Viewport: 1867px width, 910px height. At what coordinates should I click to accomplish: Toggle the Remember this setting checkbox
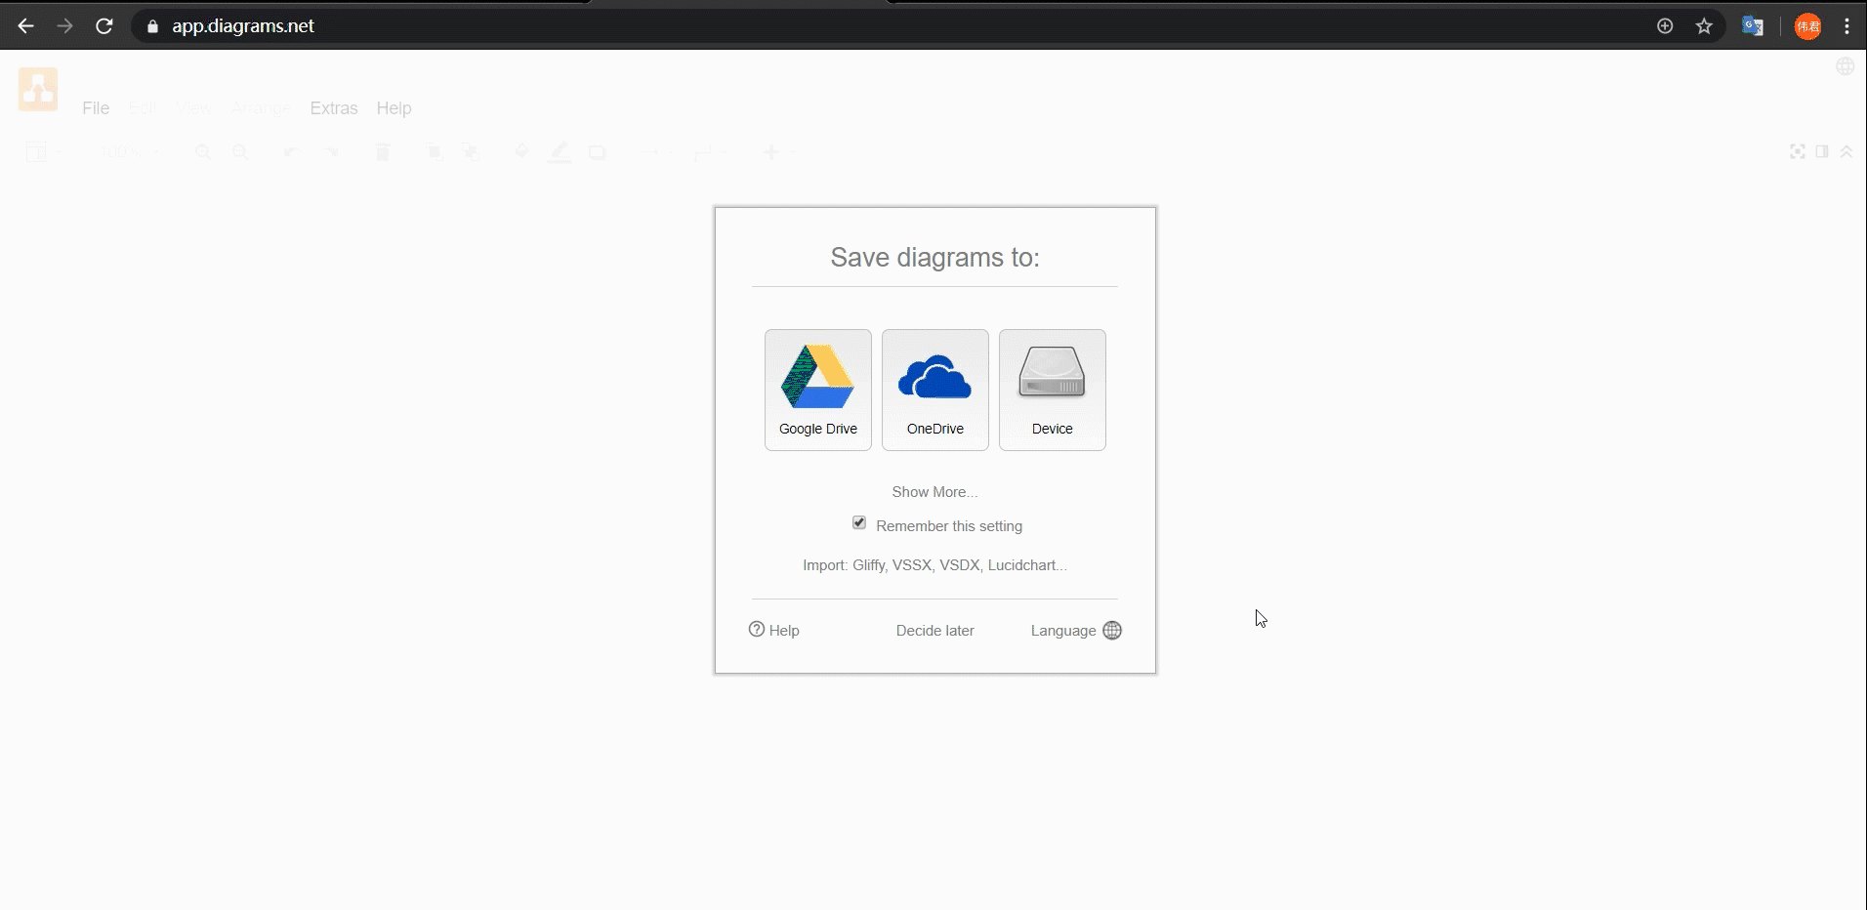tap(859, 523)
